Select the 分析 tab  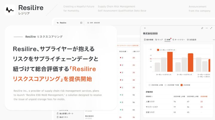pyautogui.click(x=168, y=40)
